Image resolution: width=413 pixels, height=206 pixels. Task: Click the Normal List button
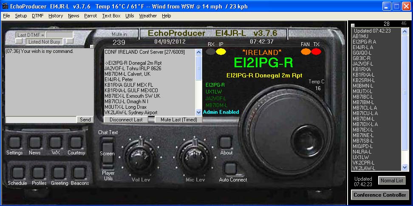[x=392, y=181]
